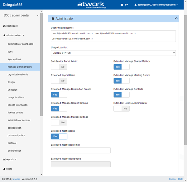Remove user4@awD36501.onmicrosoft.com tag
The height and width of the screenshot is (182, 187).
pyautogui.click(x=92, y=39)
